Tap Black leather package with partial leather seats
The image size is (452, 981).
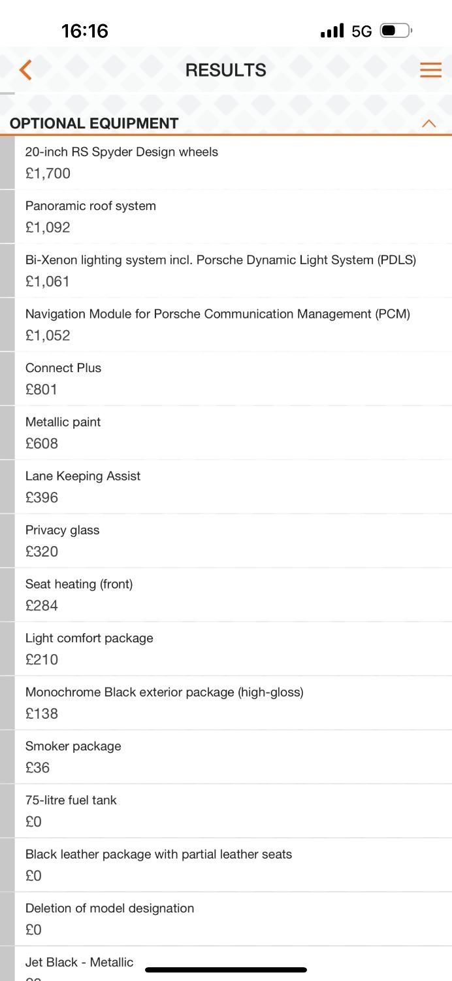(x=159, y=865)
